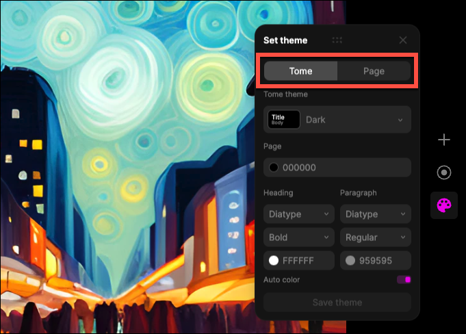Select the starry city artwork image
466x334 pixels.
coord(128,167)
